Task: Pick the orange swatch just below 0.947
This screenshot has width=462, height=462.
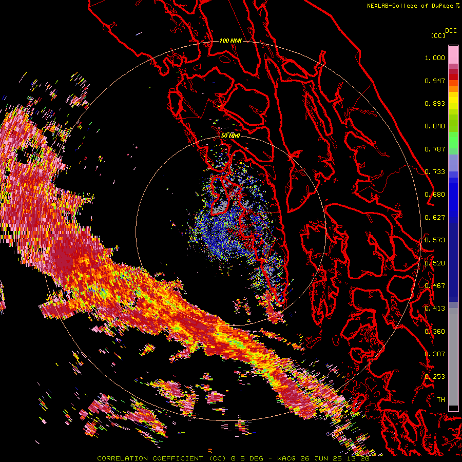Action: (x=453, y=83)
